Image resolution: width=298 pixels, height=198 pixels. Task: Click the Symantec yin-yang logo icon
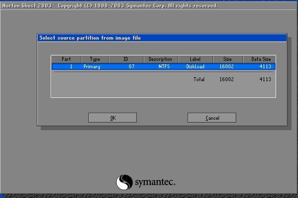pyautogui.click(x=125, y=183)
